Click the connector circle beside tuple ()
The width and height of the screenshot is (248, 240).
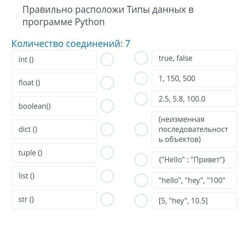[x=107, y=153]
